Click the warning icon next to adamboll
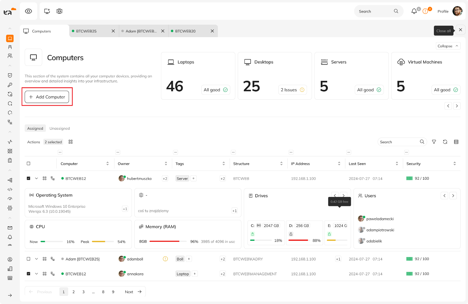Viewport: 468px width, 304px height. point(165,259)
